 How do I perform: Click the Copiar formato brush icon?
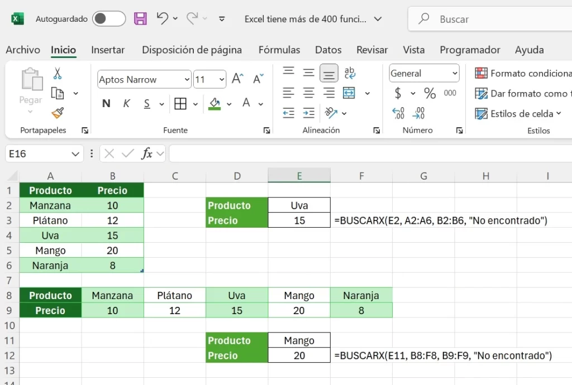point(58,113)
